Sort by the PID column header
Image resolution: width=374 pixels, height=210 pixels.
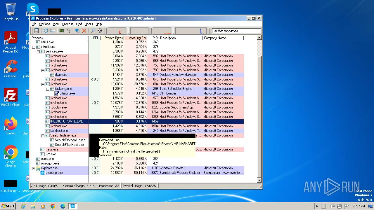coord(154,38)
